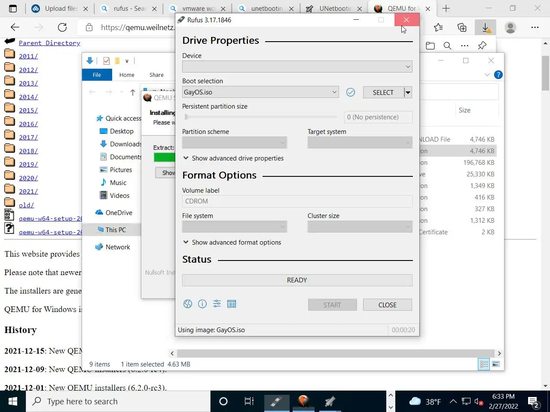
Task: Open Boot selection dropdown showing GayOS.iso
Action: pos(260,92)
